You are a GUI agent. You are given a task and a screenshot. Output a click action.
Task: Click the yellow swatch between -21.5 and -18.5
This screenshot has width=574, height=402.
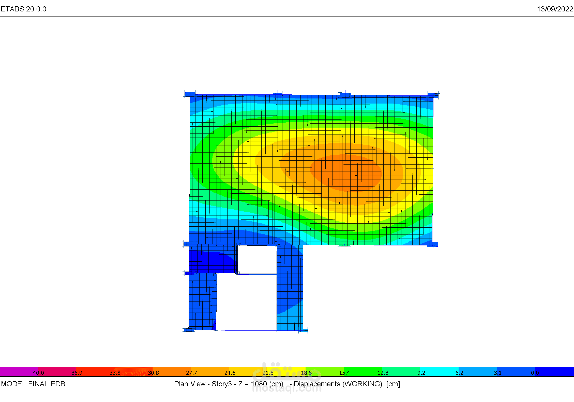point(286,372)
